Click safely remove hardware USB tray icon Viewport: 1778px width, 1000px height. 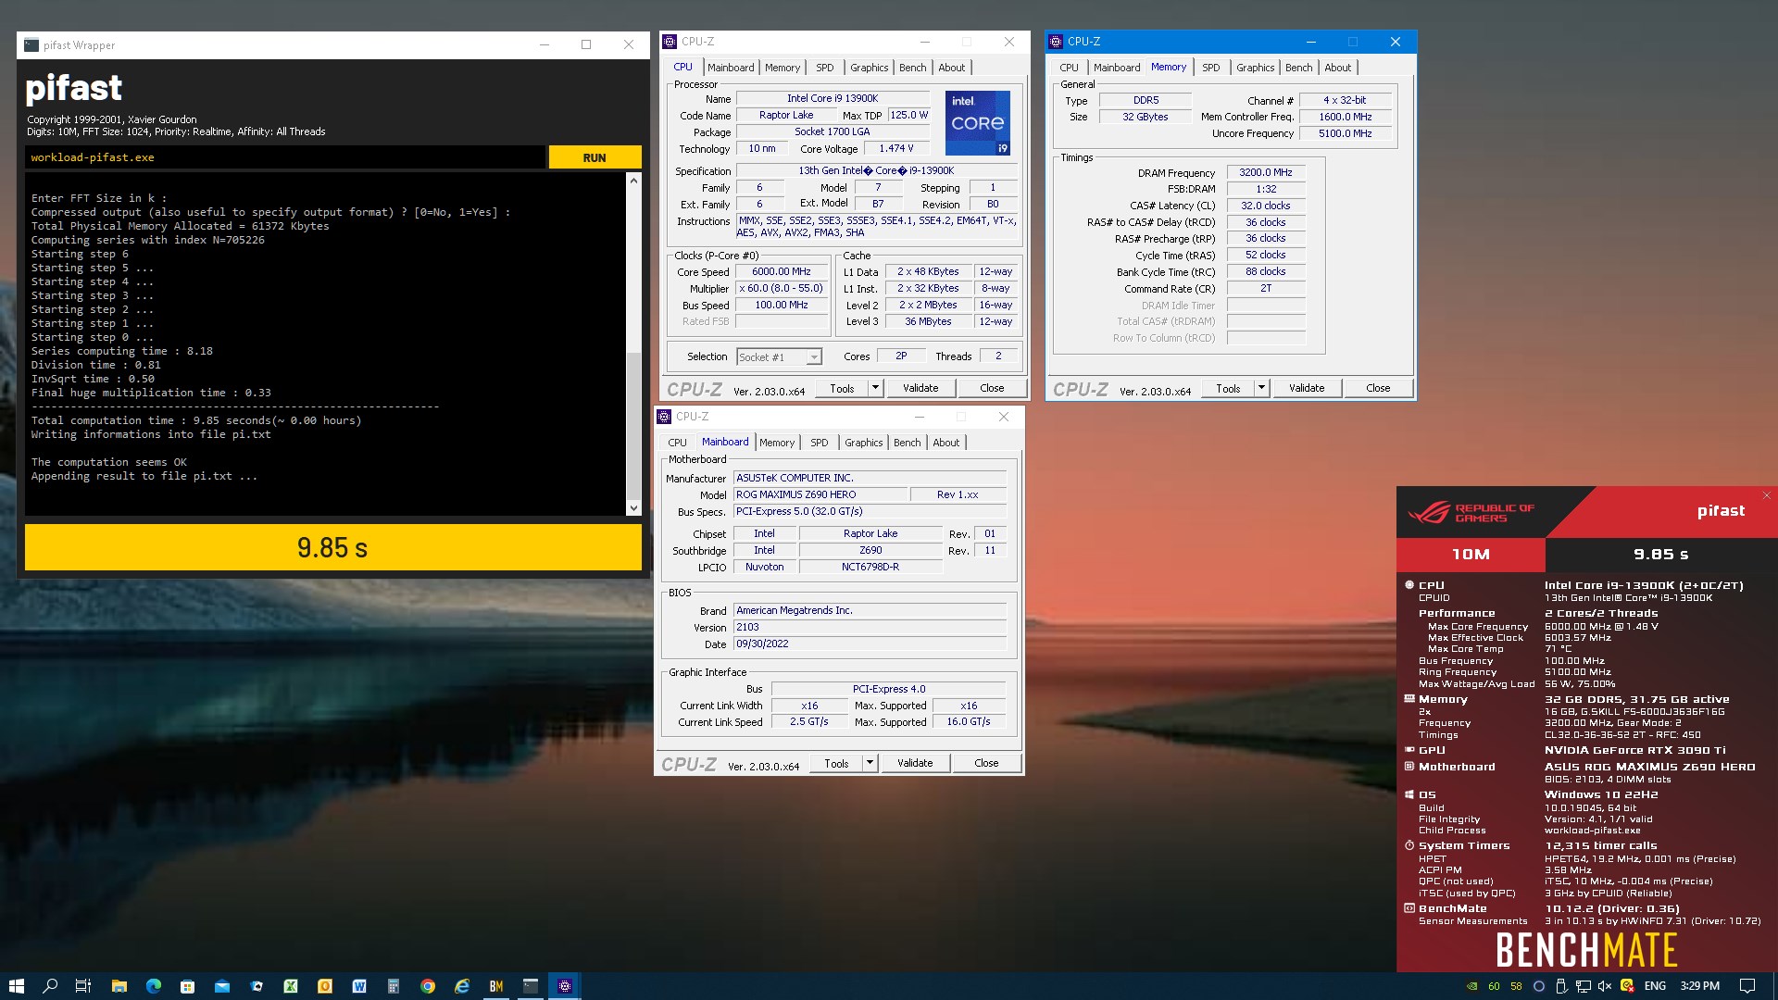coord(1561,986)
